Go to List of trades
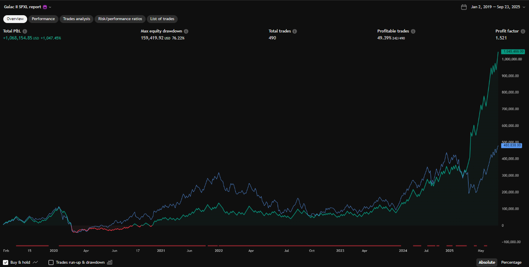529x267 pixels. [x=162, y=19]
